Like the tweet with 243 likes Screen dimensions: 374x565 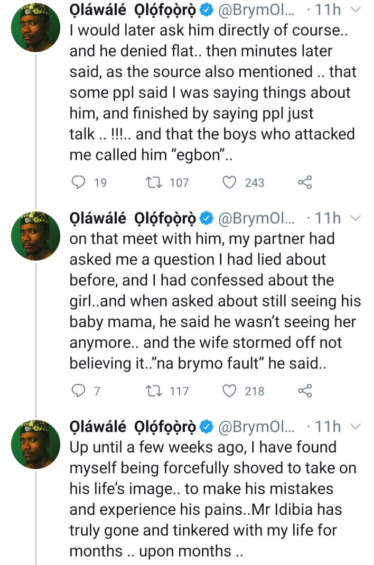point(230,183)
